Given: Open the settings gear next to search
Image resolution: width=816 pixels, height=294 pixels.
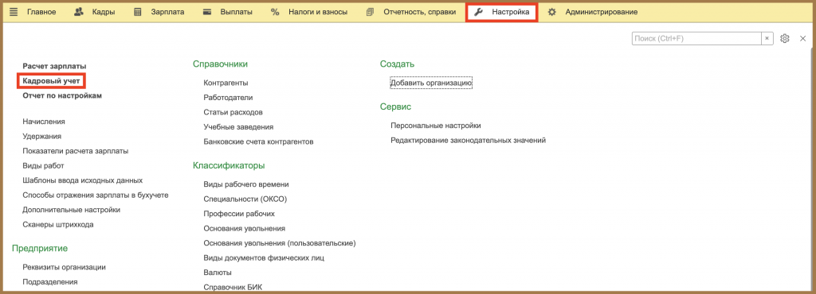Looking at the screenshot, I should point(785,38).
